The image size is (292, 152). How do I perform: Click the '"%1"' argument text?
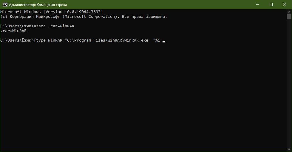coord(157,40)
